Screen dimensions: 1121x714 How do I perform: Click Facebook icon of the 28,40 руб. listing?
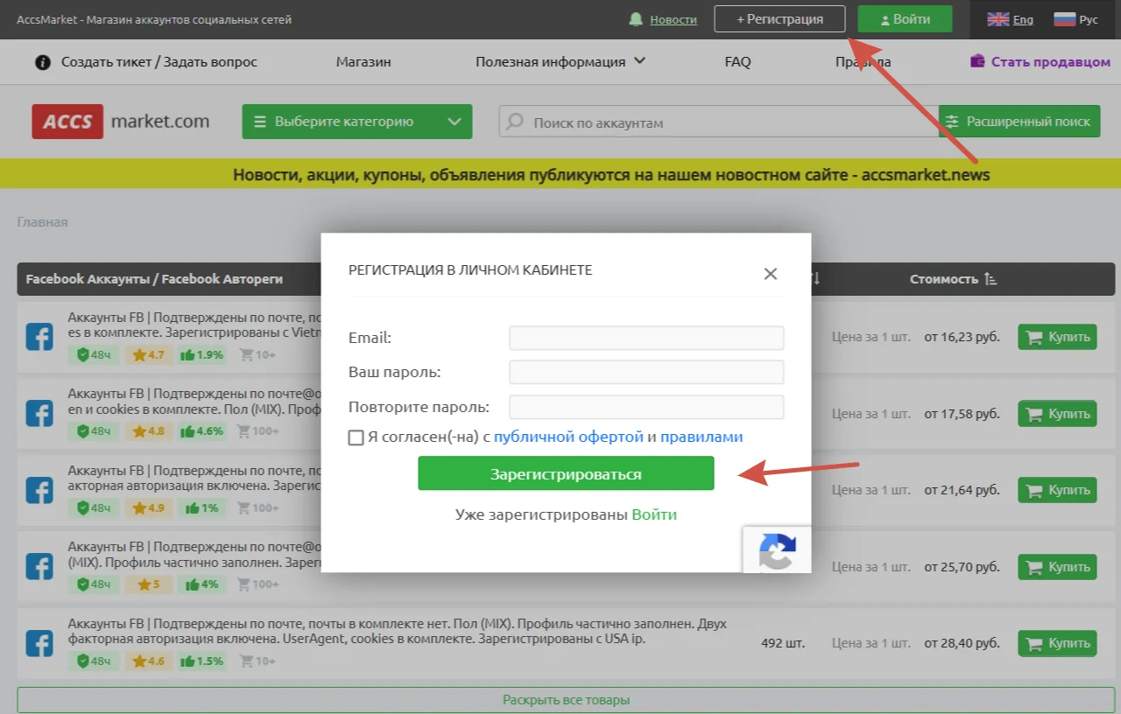(x=39, y=643)
